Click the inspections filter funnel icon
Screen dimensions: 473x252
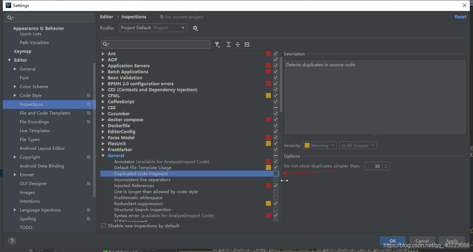click(x=217, y=44)
